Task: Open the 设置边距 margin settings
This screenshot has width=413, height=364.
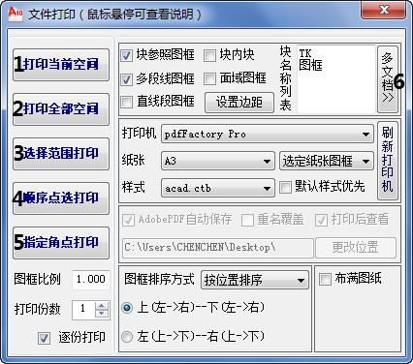Action: pos(239,103)
